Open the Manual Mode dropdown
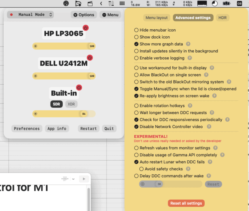This screenshot has height=211, width=249. (30, 15)
